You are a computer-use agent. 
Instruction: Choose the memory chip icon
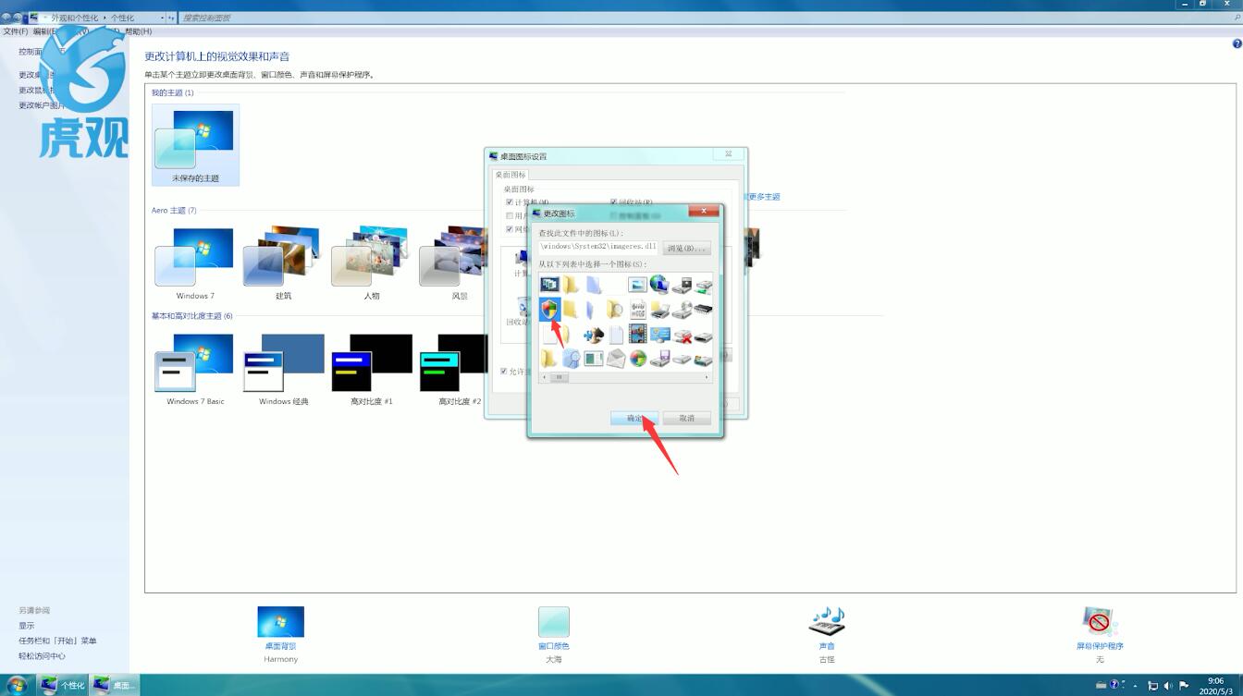[x=705, y=309]
